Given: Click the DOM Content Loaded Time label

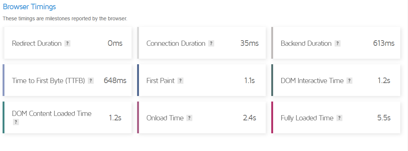Looking at the screenshot, I should 52,114.
